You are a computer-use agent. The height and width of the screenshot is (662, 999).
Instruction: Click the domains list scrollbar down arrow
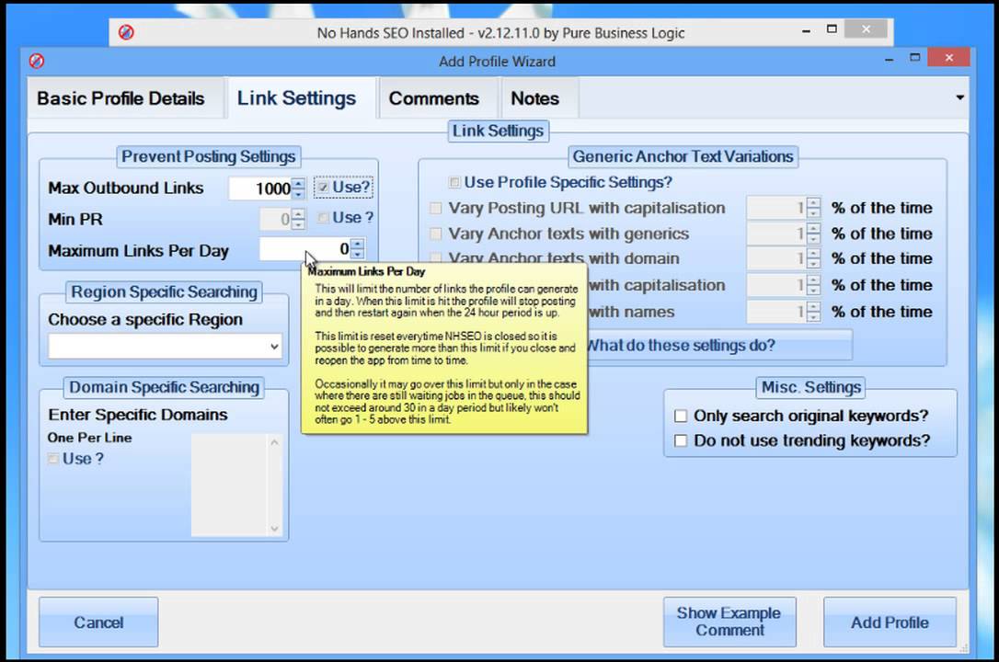point(275,529)
